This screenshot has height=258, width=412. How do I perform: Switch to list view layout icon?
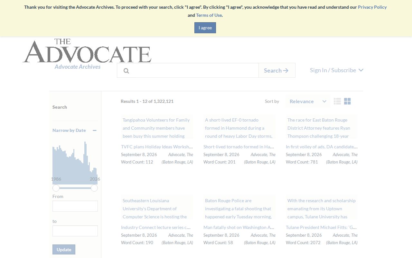[337, 101]
